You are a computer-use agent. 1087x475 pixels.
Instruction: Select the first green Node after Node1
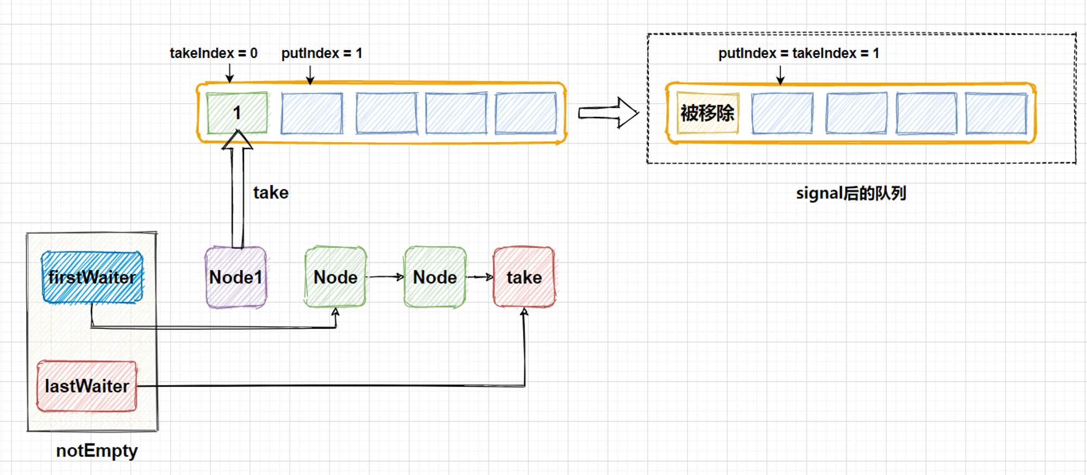[335, 277]
